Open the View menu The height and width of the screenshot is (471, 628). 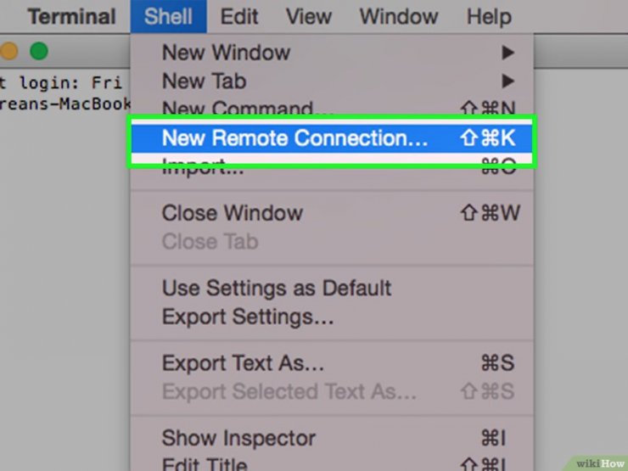pyautogui.click(x=308, y=16)
